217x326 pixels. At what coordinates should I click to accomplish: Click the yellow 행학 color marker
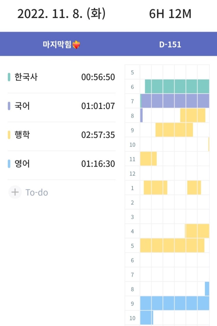[9, 135]
